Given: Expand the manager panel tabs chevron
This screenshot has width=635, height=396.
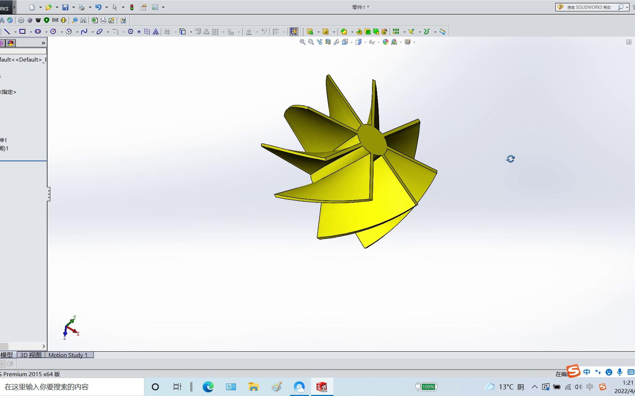Looking at the screenshot, I should pos(43,43).
